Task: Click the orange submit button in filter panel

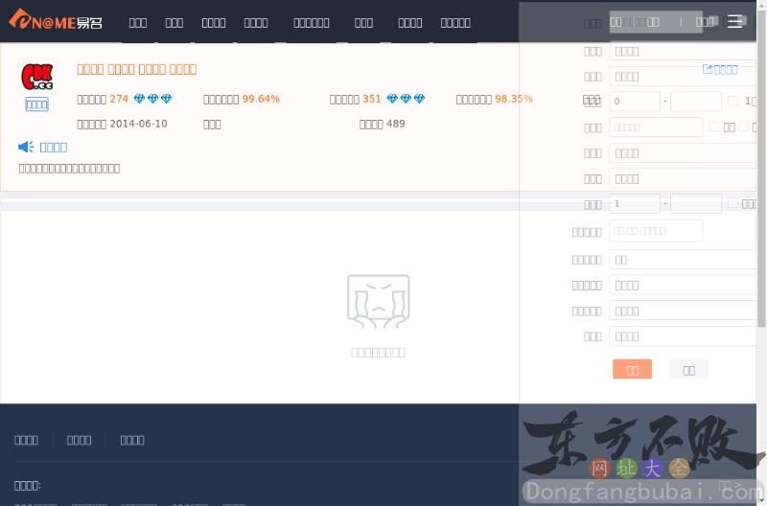Action: pos(632,370)
